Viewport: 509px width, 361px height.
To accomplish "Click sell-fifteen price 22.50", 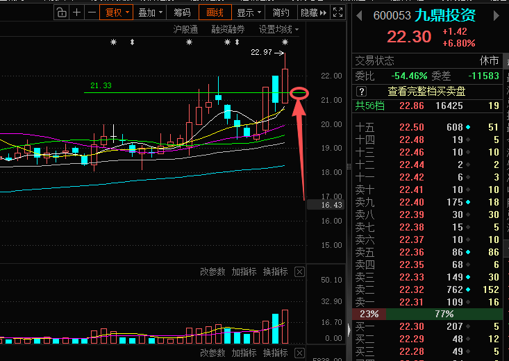I will click(412, 127).
